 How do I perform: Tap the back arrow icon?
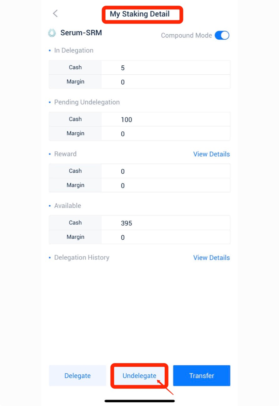(x=55, y=13)
